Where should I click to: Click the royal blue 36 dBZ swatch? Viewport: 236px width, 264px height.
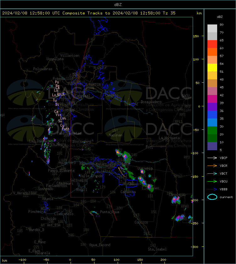[212, 114]
